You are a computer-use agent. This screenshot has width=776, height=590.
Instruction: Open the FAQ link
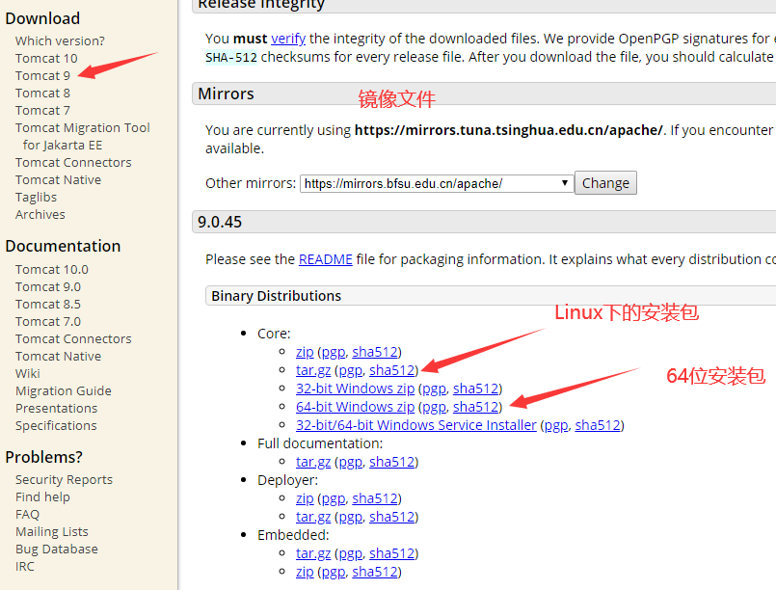(27, 514)
